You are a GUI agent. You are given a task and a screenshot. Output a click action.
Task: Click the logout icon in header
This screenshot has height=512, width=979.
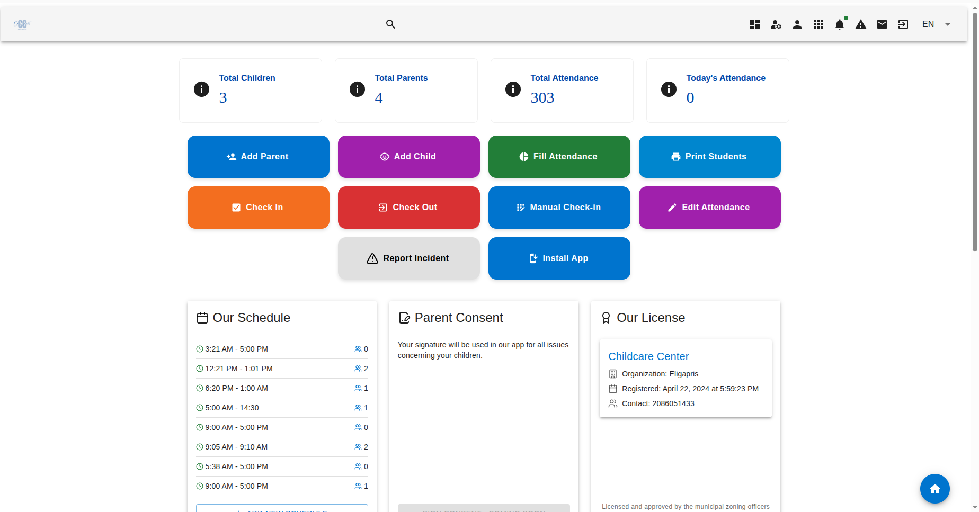point(903,24)
